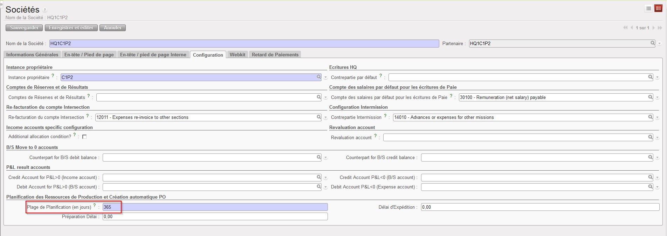
Task: Switch to list view icon
Action: 648,8
